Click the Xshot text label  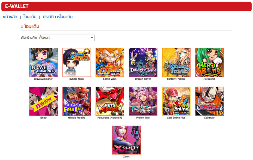(126, 157)
